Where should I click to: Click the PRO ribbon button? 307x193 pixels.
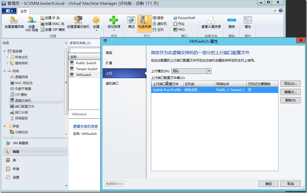[179, 29]
